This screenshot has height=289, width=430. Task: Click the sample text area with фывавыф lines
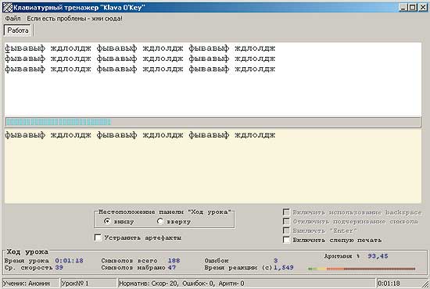(213, 79)
